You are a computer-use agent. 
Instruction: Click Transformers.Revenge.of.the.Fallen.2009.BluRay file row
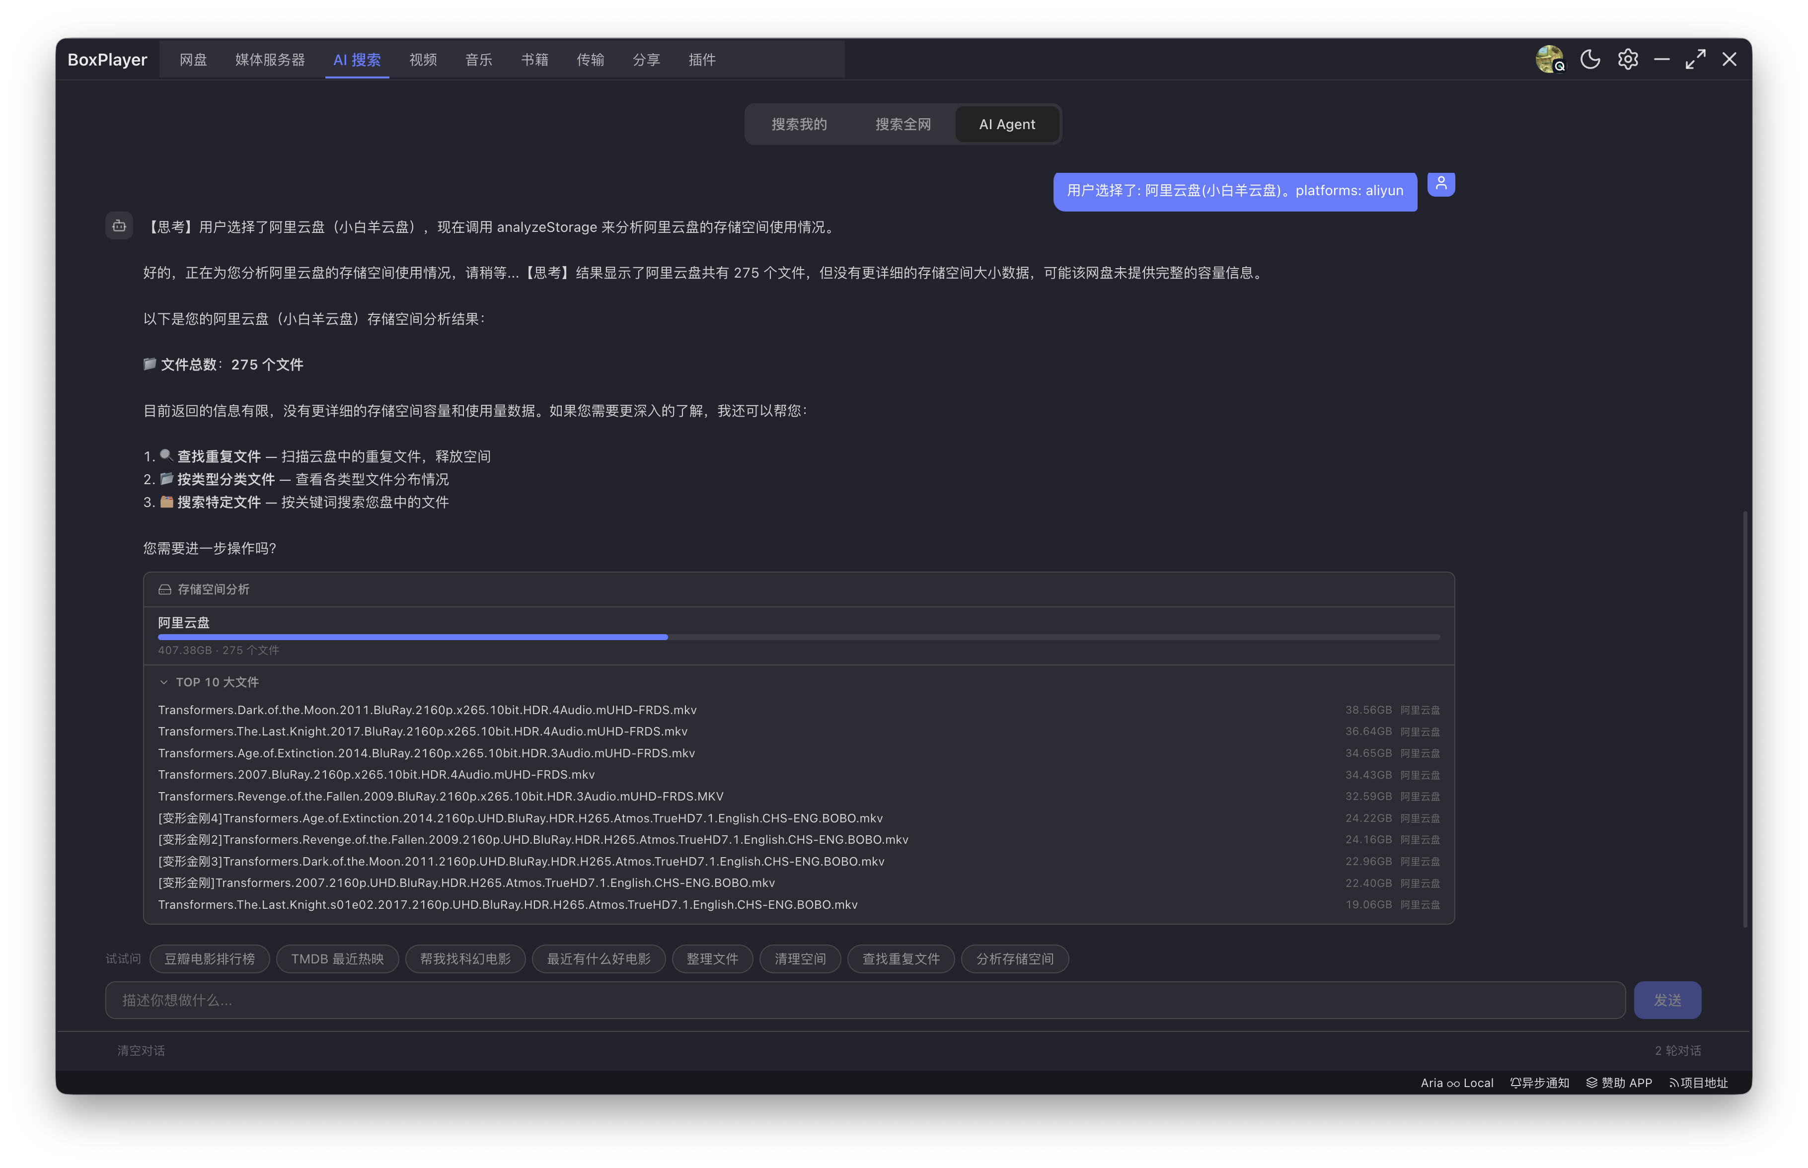coord(799,797)
